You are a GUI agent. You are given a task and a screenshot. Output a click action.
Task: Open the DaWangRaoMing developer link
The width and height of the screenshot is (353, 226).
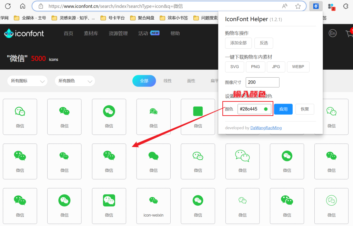pos(266,128)
